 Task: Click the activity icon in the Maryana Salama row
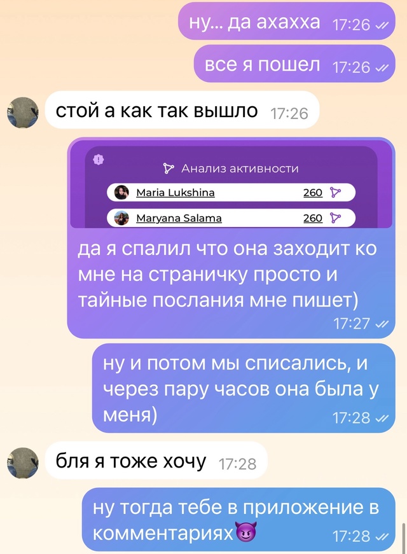coord(335,218)
